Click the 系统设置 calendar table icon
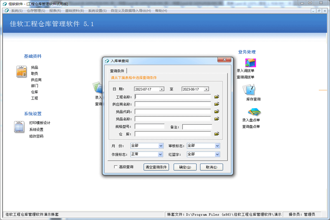330x220 pixels. click(19, 127)
